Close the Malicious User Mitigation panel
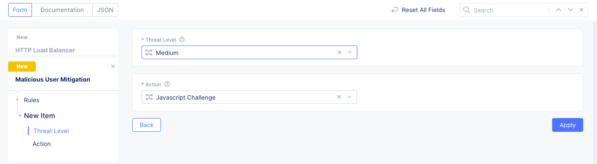The image size is (597, 164). [x=113, y=67]
